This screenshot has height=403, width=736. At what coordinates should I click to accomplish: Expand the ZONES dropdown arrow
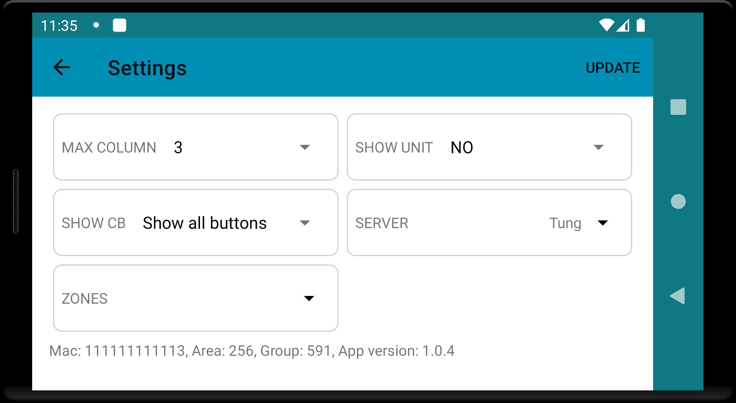(x=309, y=298)
